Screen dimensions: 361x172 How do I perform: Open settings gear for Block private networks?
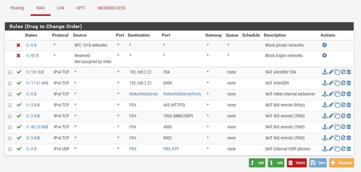pos(324,45)
